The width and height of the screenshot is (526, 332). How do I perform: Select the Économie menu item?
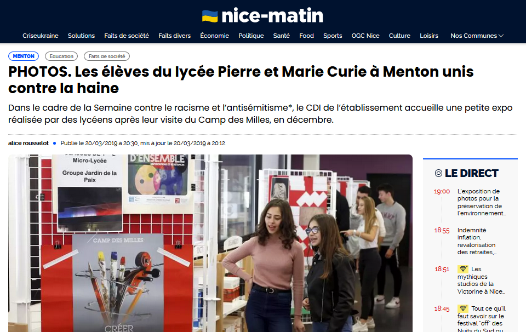(214, 36)
